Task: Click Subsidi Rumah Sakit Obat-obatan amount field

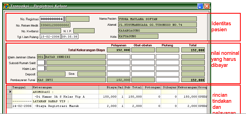Action: (x=143, y=62)
